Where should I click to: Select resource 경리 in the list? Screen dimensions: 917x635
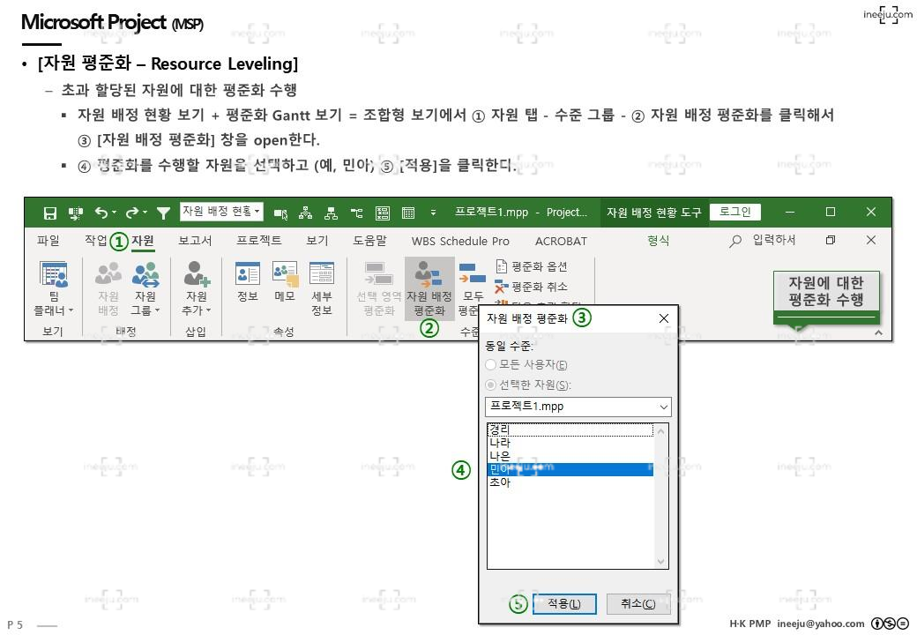(570, 430)
